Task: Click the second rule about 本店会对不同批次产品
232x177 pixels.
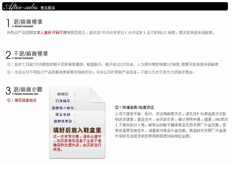Action: tap(101, 72)
